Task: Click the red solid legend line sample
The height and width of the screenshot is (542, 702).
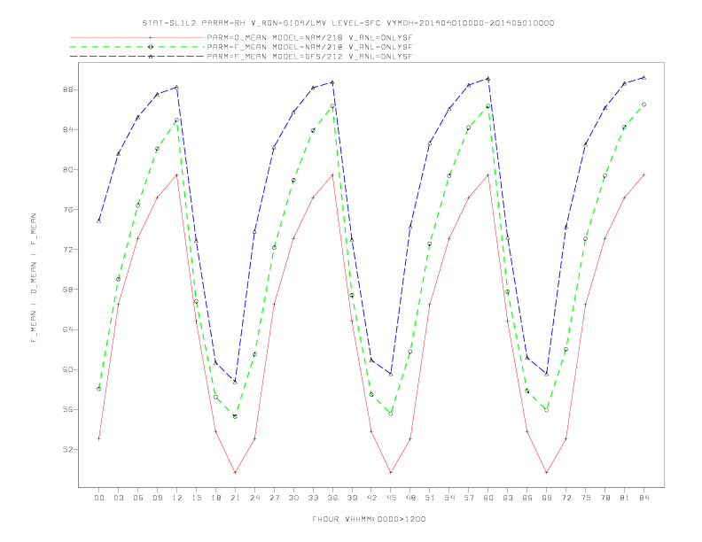Action: click(x=137, y=37)
